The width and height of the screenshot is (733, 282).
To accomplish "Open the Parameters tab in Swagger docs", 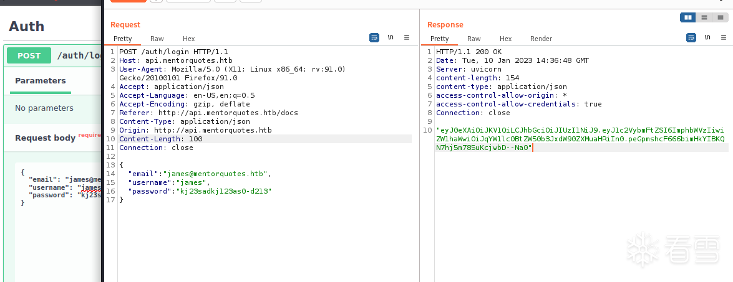I will coord(41,80).
